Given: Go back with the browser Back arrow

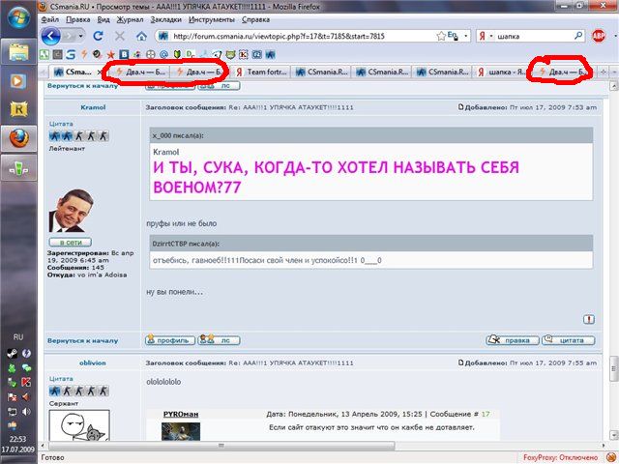Looking at the screenshot, I should 51,37.
